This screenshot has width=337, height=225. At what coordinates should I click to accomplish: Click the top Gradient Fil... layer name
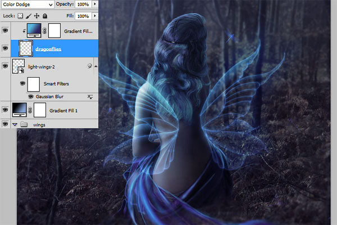click(78, 31)
